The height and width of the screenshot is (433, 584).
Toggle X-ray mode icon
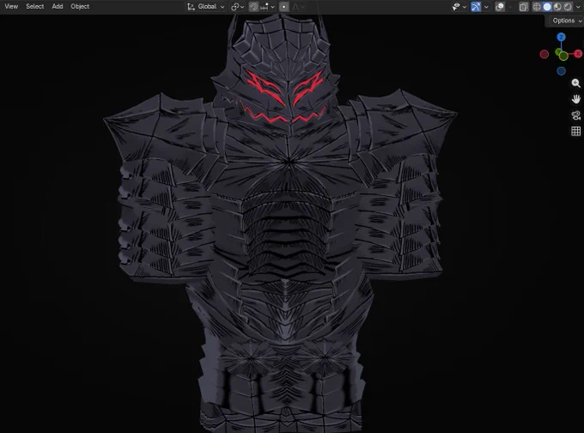pos(523,7)
